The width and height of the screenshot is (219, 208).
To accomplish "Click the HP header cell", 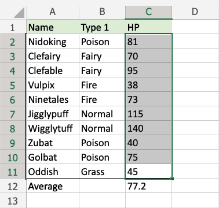I will [x=148, y=27].
